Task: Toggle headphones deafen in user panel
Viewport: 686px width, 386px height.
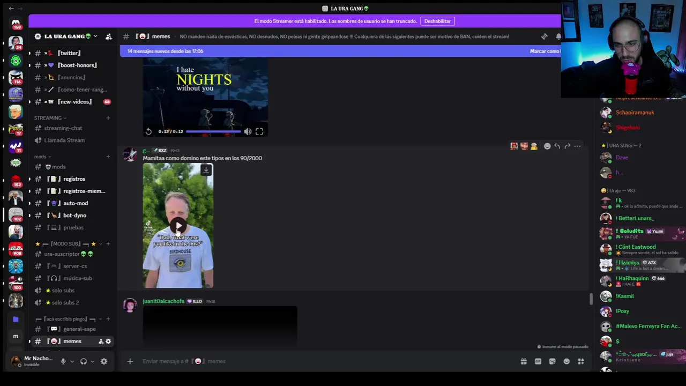Action: coord(84,361)
